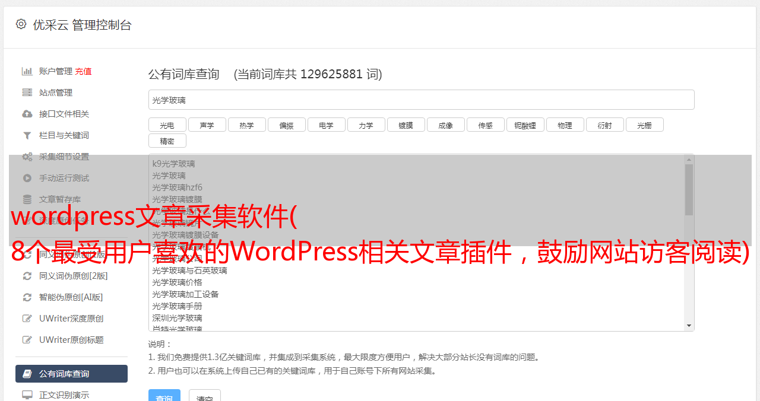The width and height of the screenshot is (760, 401).
Task: Open 站点管理 via its server icon
Action: pyautogui.click(x=27, y=93)
